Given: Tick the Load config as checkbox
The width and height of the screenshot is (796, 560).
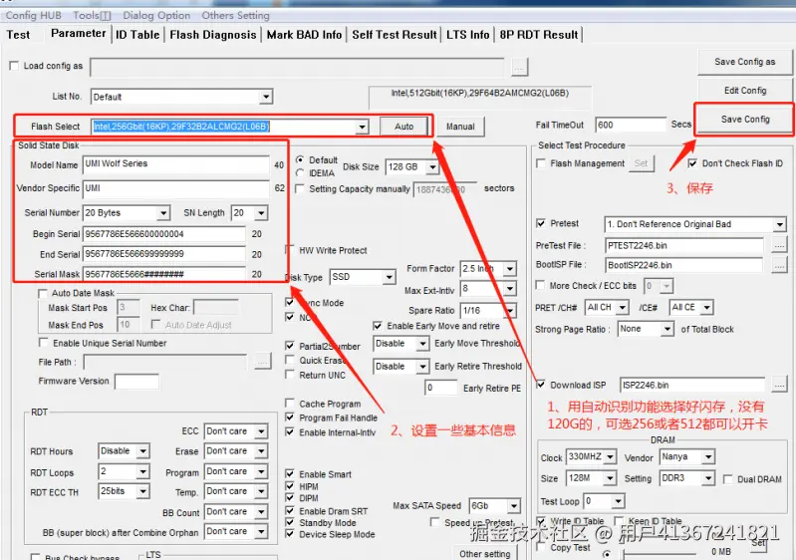Looking at the screenshot, I should 14,66.
